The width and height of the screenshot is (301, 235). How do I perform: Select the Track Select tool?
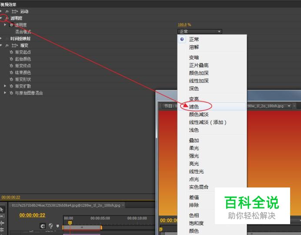point(2,217)
